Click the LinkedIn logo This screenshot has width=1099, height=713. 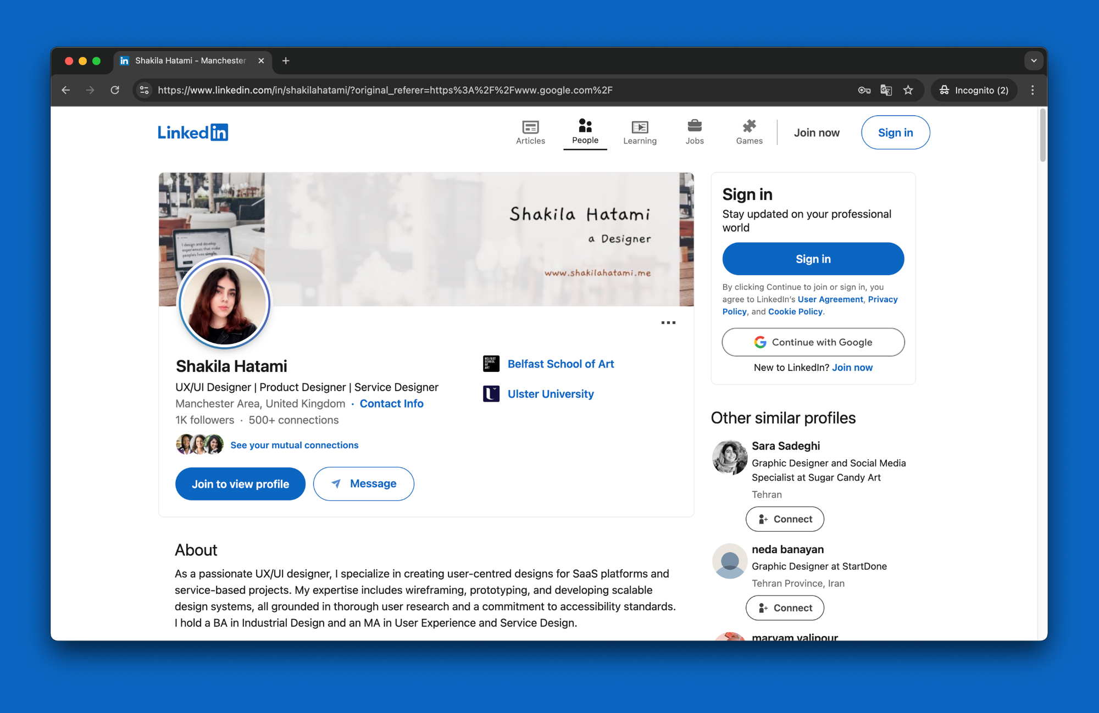click(193, 132)
